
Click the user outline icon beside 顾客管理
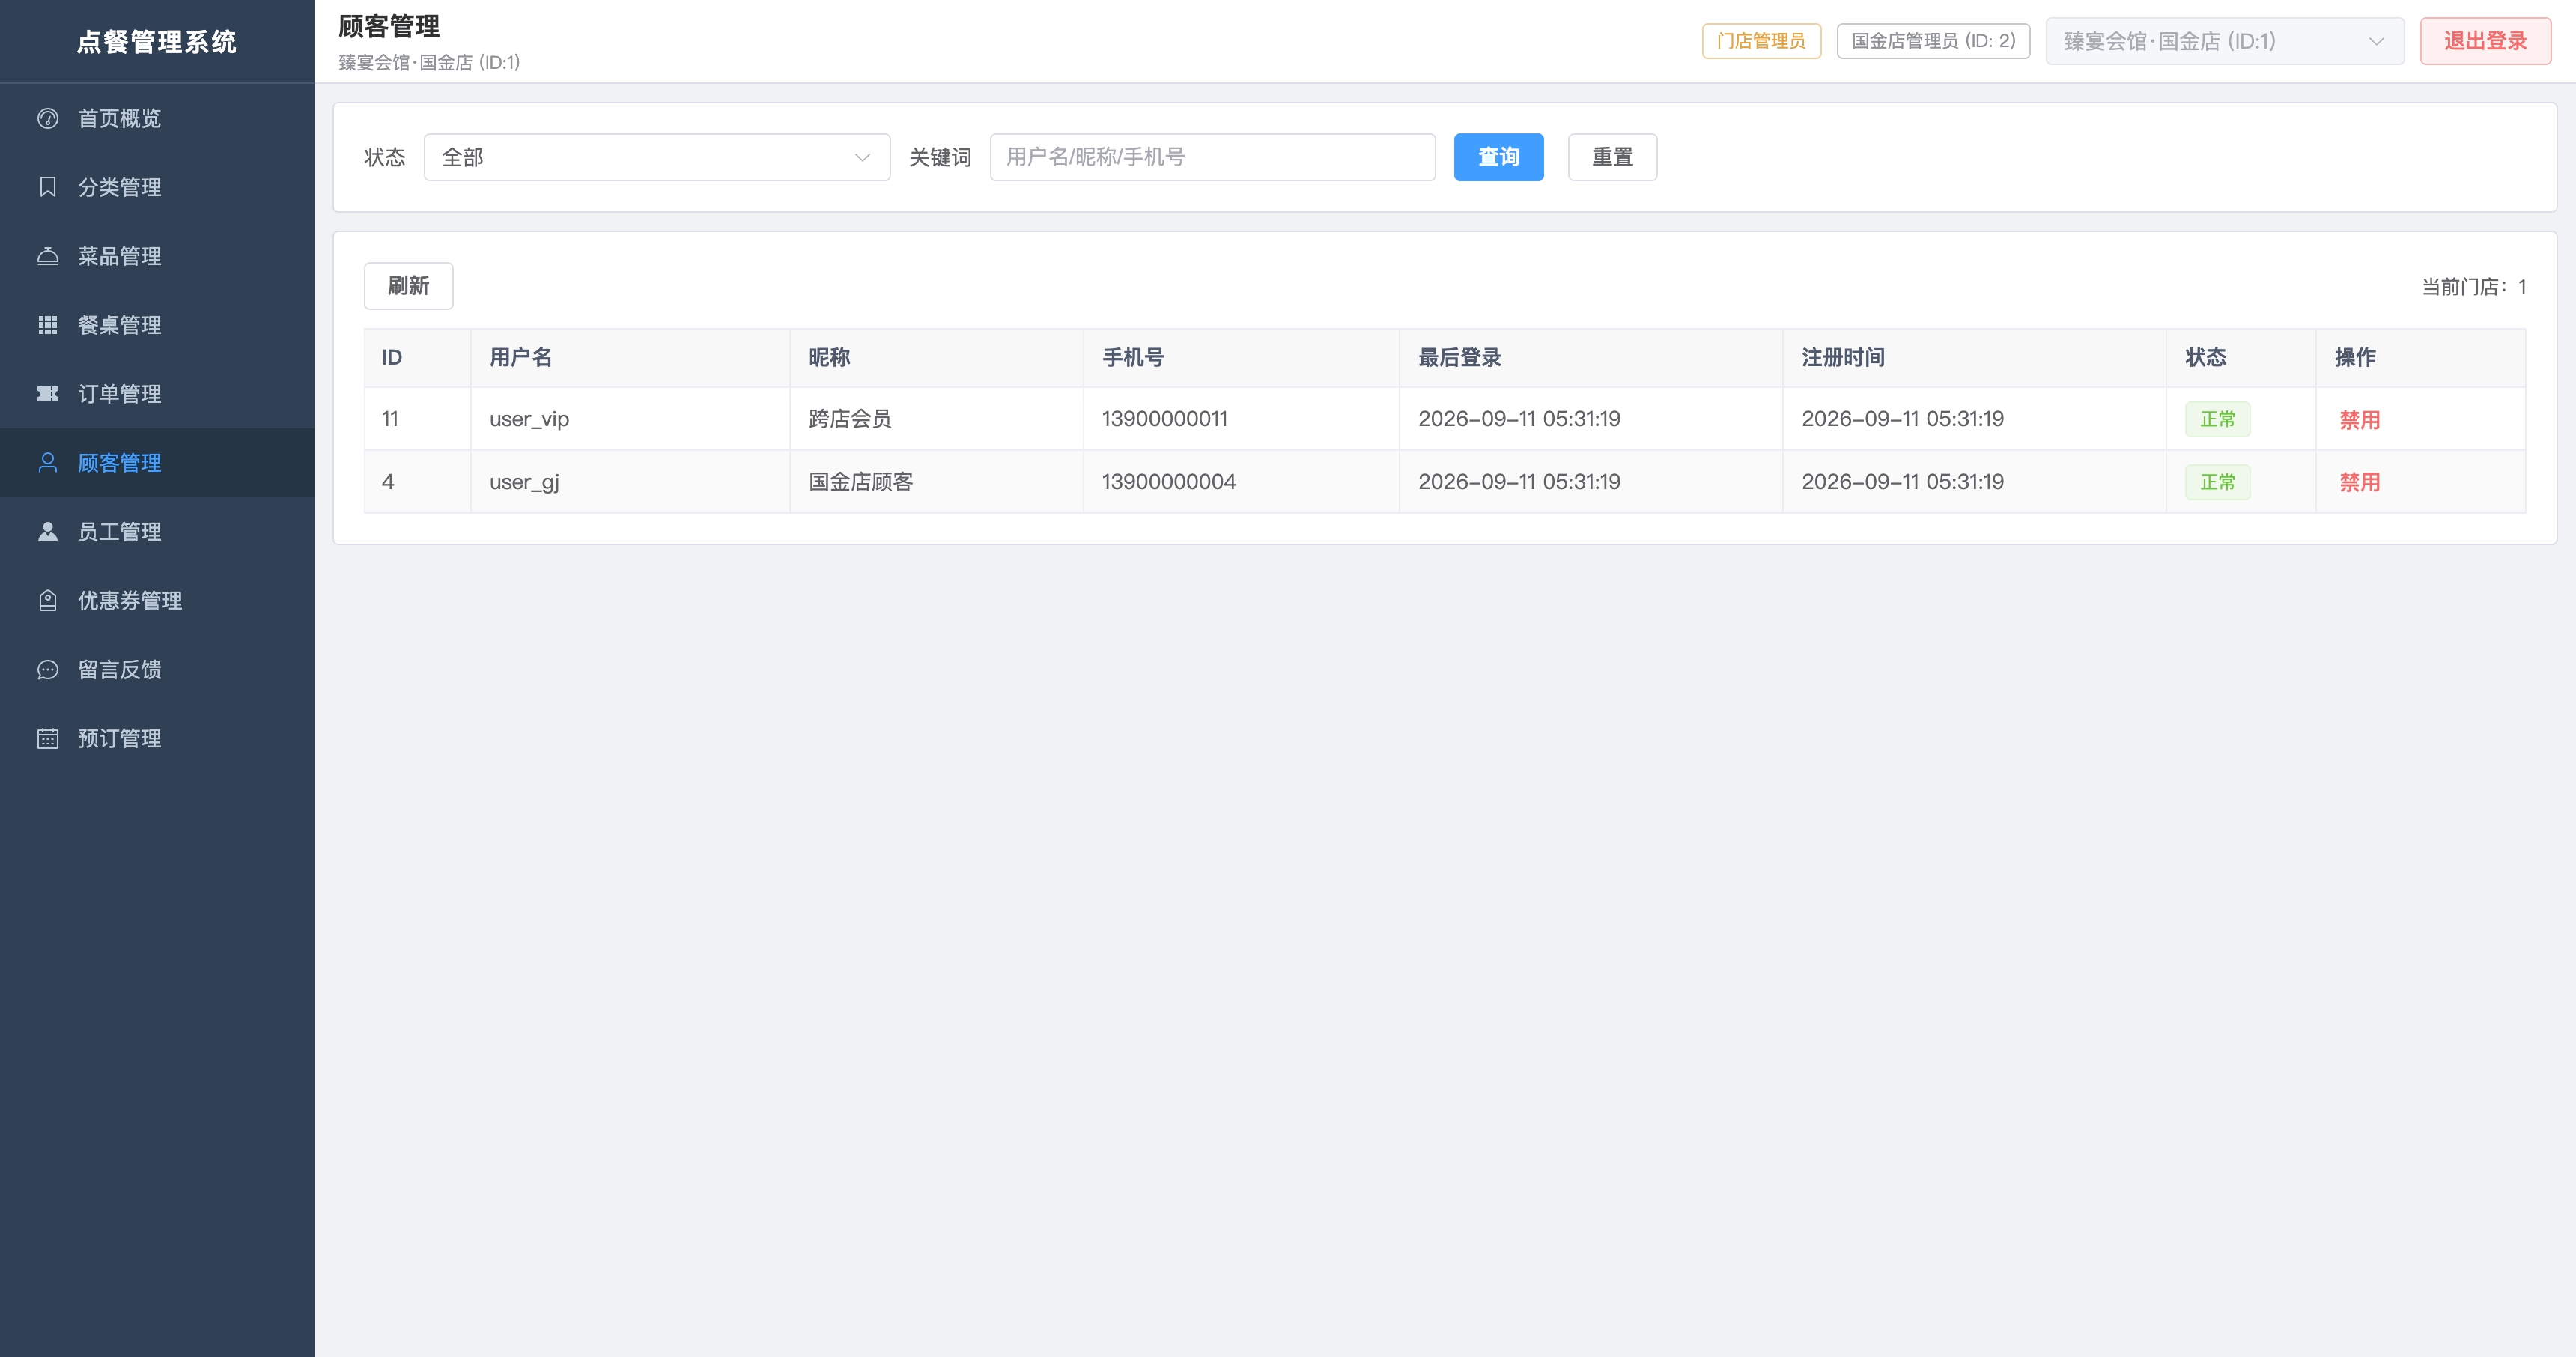point(47,462)
